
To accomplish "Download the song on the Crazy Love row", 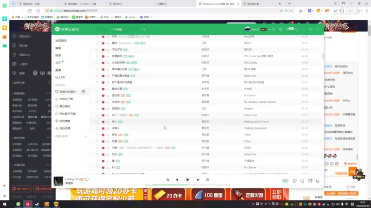I will click(108, 115).
